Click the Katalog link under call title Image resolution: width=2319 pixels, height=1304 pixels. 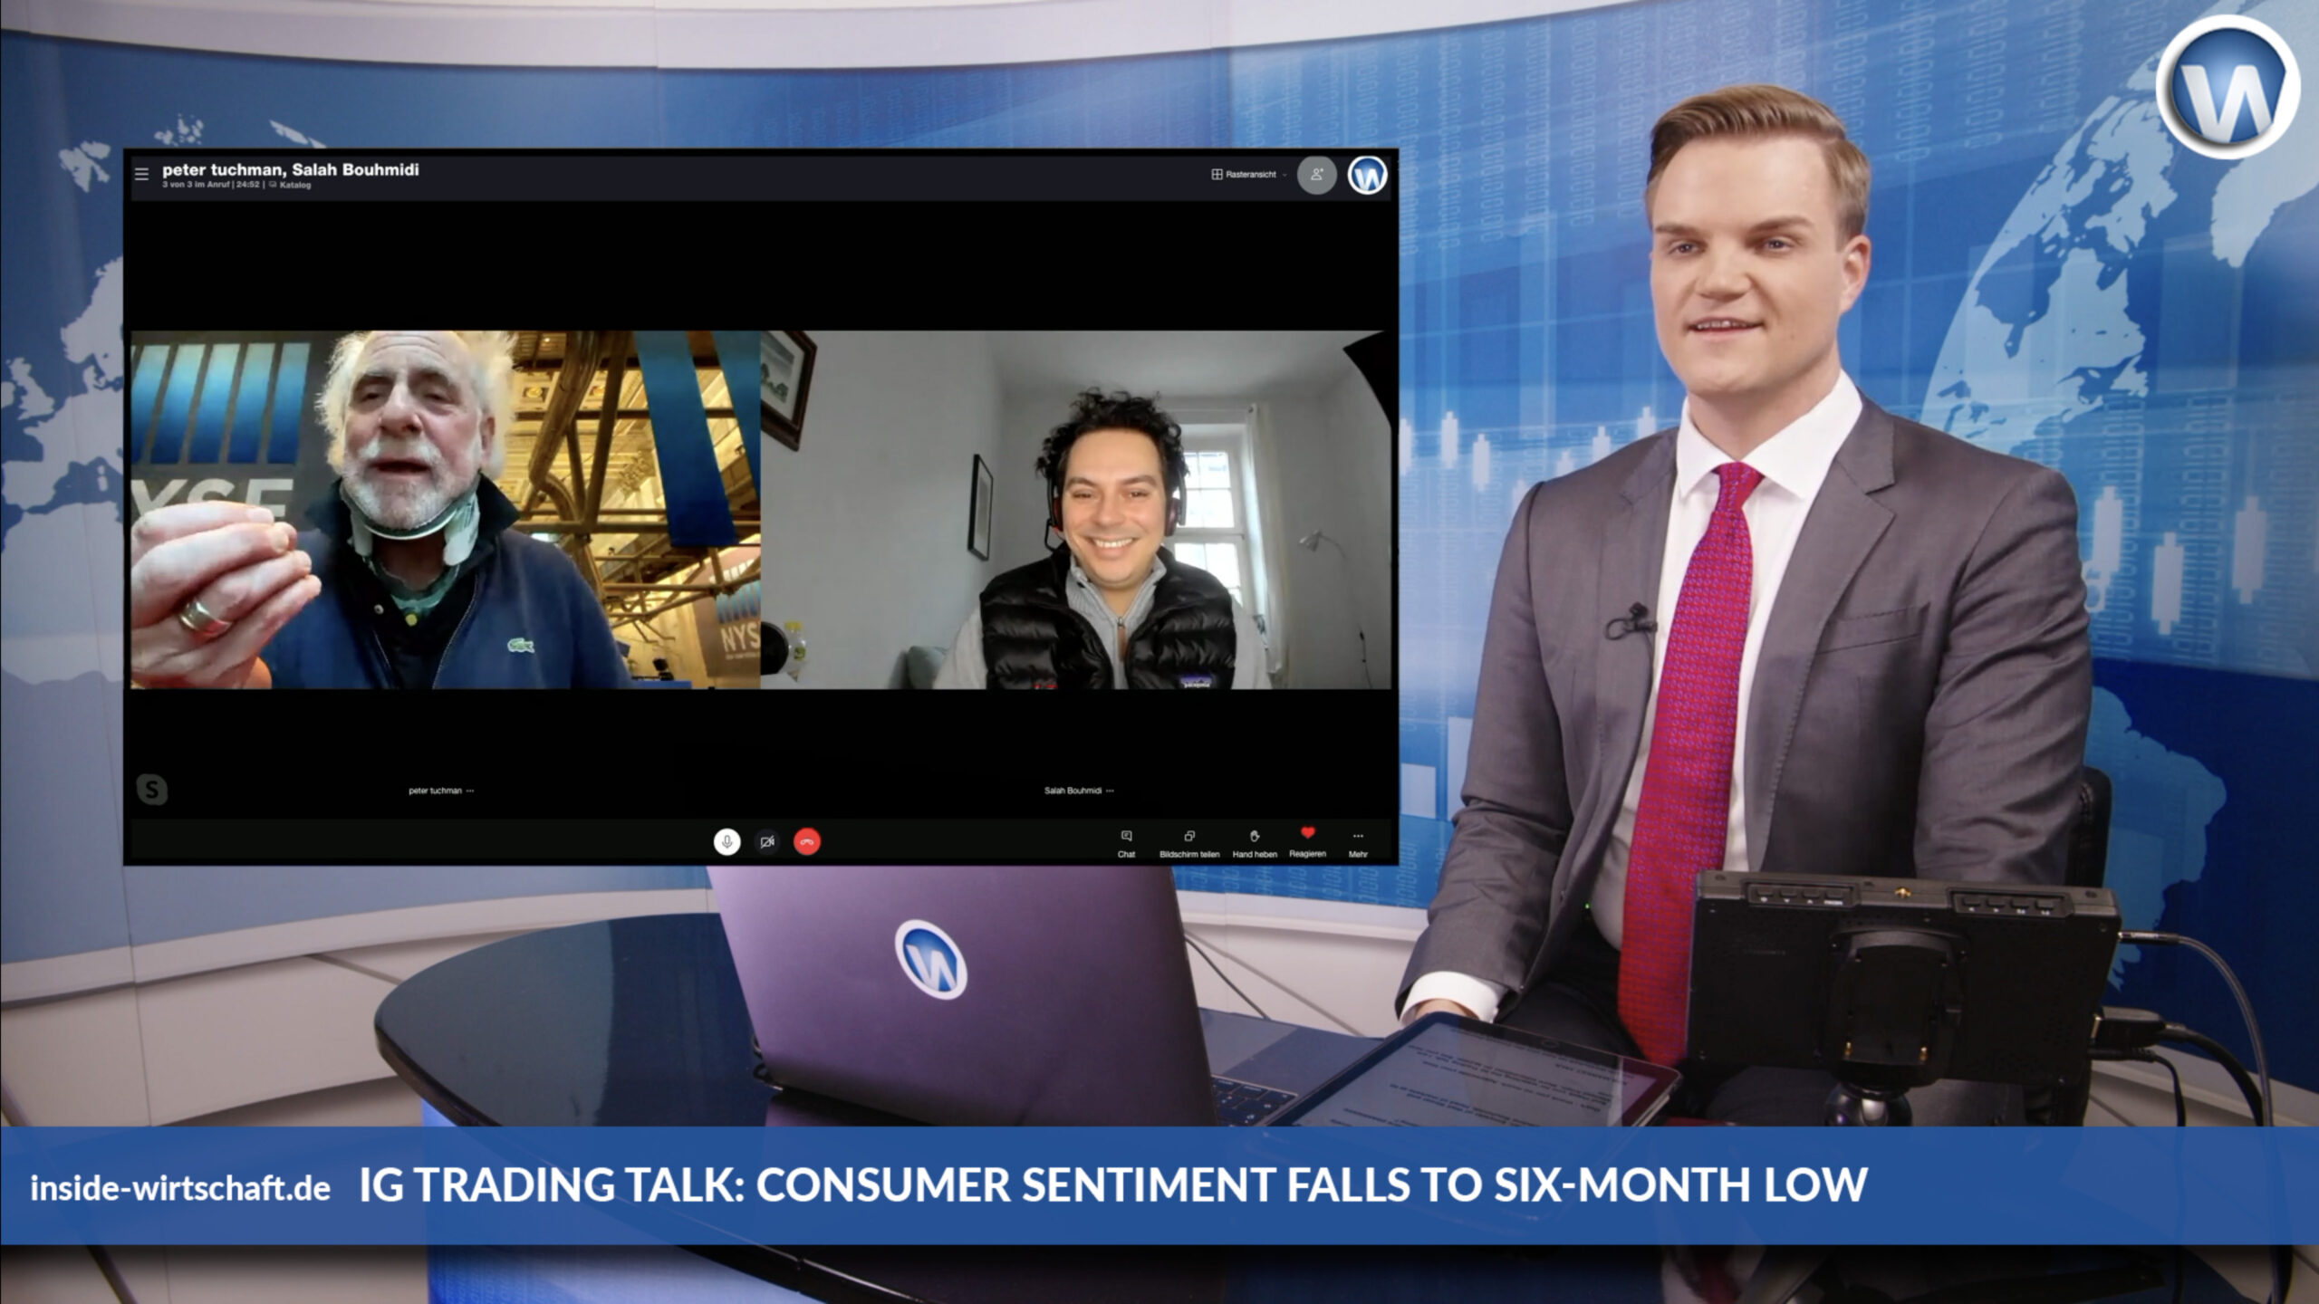click(x=293, y=185)
